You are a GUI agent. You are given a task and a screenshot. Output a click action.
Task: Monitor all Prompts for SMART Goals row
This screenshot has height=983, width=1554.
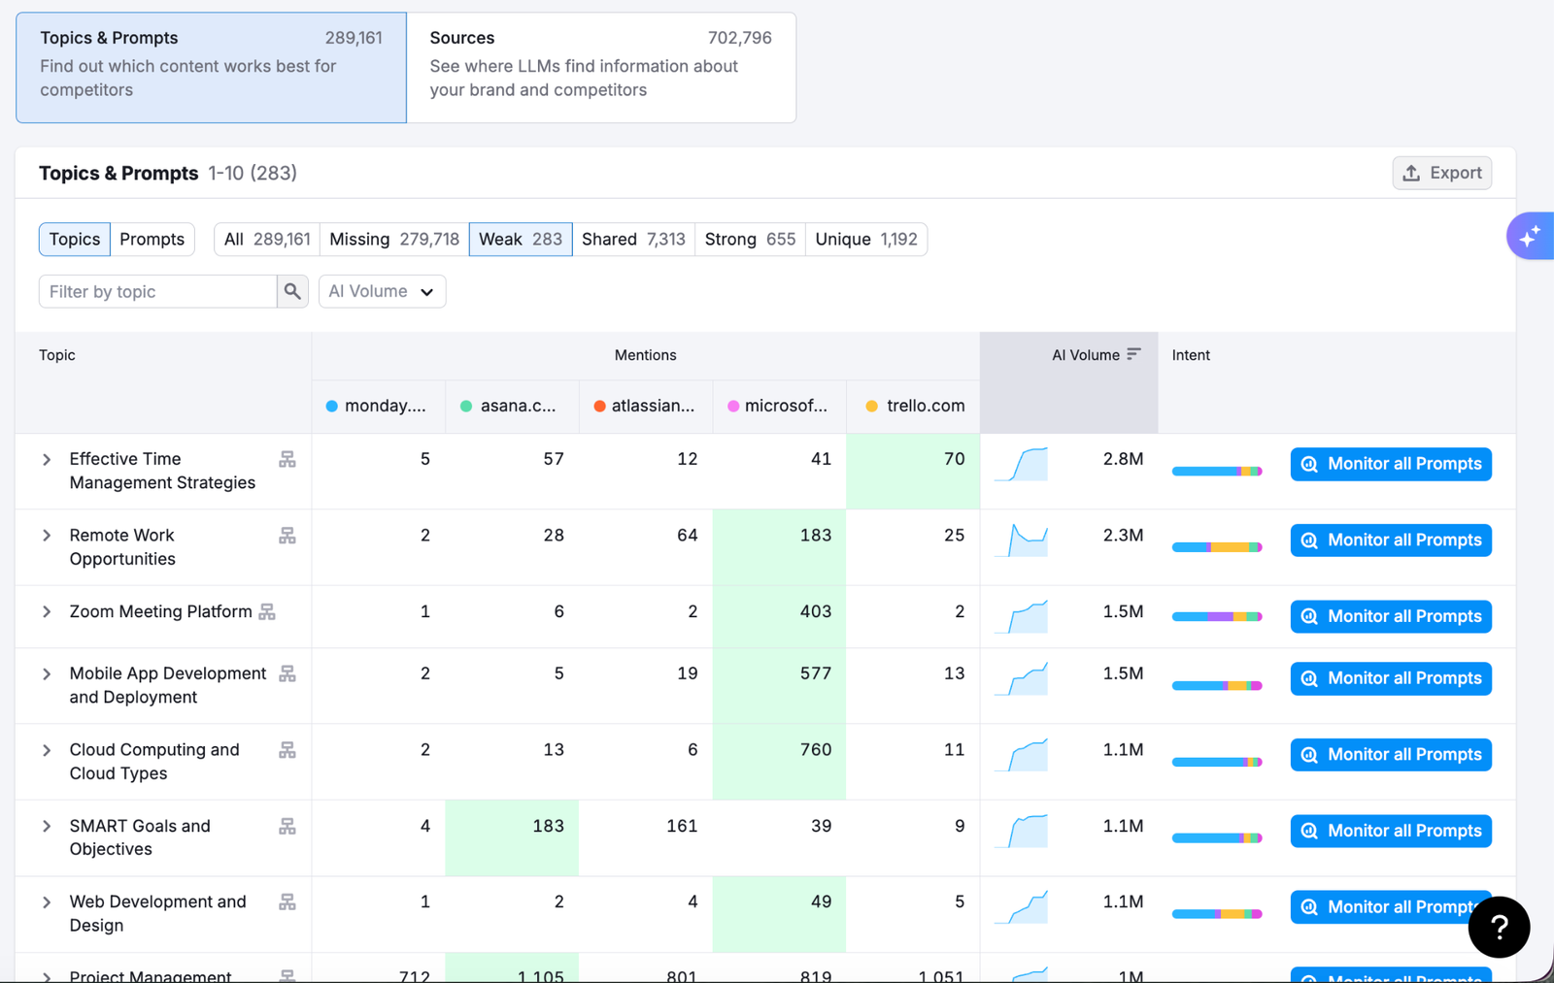(1391, 831)
